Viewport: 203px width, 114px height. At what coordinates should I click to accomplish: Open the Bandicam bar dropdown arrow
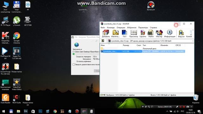click(143, 107)
